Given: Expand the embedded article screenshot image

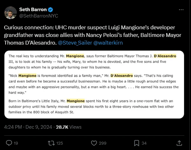Looking at the screenshot, I should (x=95, y=84).
